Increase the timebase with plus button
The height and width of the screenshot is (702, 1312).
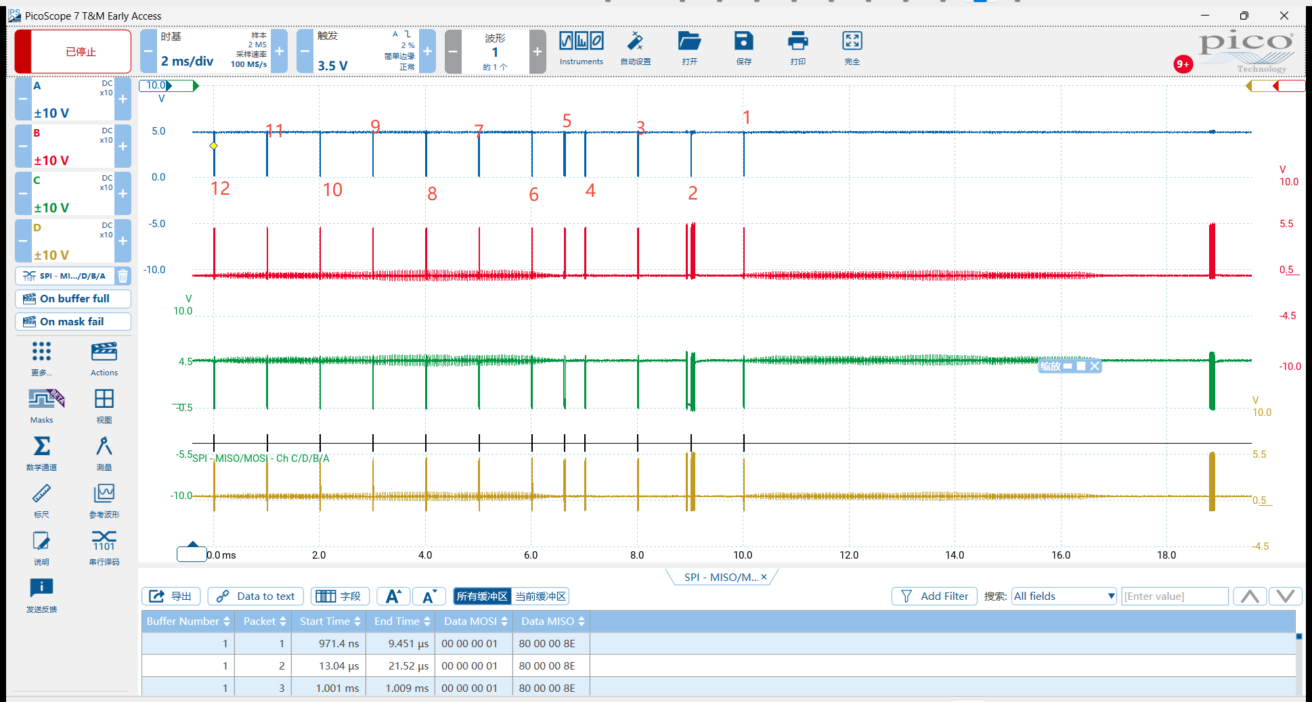click(280, 51)
